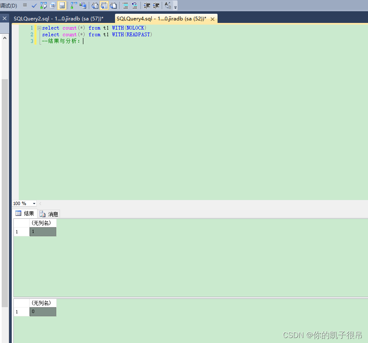Open the toolbar overflow dropdown arrow
Screen dimensions: 368x343
[x=175, y=5]
